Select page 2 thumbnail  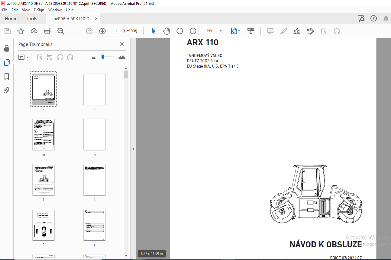[x=95, y=179]
